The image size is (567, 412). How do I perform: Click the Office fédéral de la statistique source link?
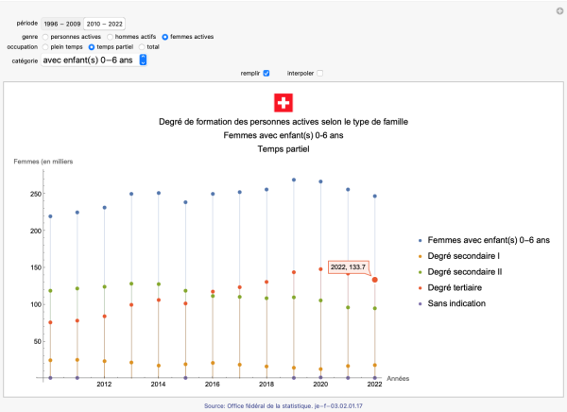pos(283,405)
